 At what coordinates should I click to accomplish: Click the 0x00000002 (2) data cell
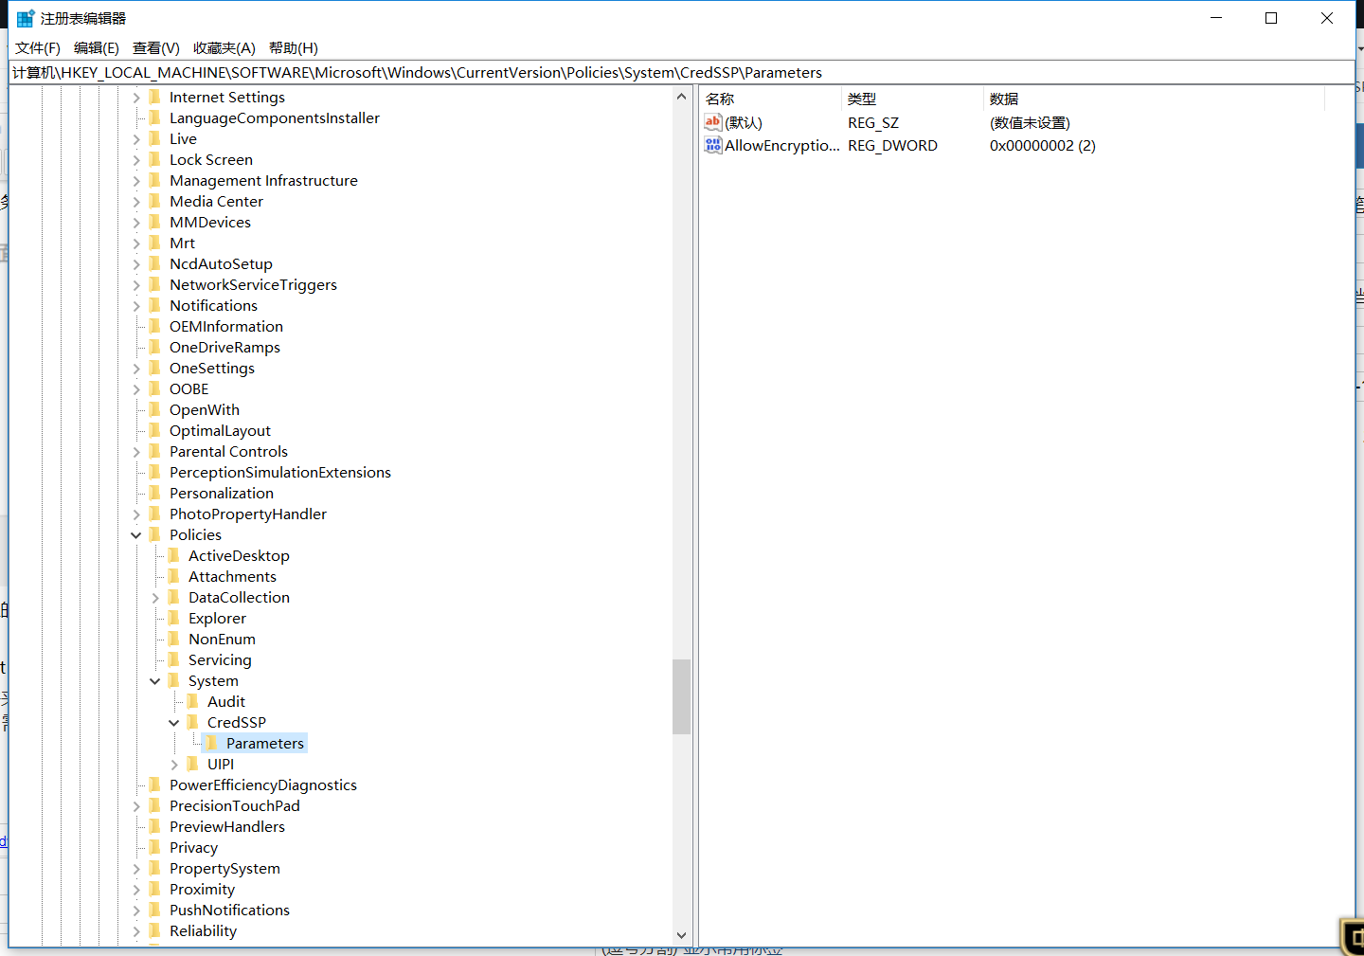pyautogui.click(x=1043, y=146)
